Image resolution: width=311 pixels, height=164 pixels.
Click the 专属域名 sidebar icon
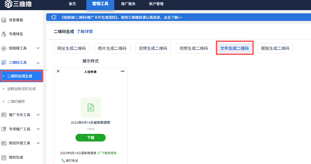[4, 34]
